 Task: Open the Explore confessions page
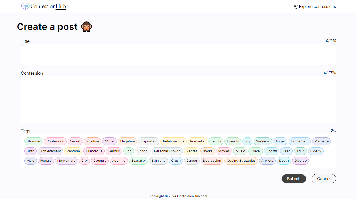(x=318, y=6)
